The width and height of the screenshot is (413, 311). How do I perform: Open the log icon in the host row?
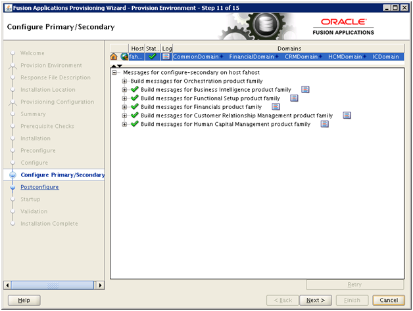[x=166, y=56]
